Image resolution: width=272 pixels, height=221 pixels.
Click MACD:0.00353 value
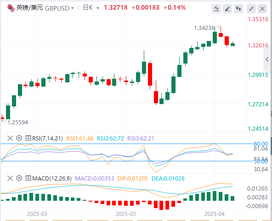click(95, 178)
